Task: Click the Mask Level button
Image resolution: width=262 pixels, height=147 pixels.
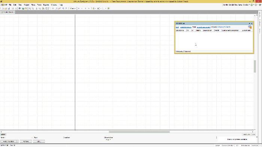Action: (247, 135)
